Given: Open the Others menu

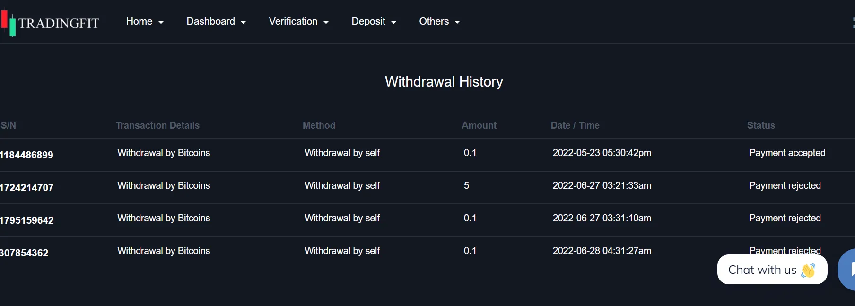Looking at the screenshot, I should tap(439, 21).
